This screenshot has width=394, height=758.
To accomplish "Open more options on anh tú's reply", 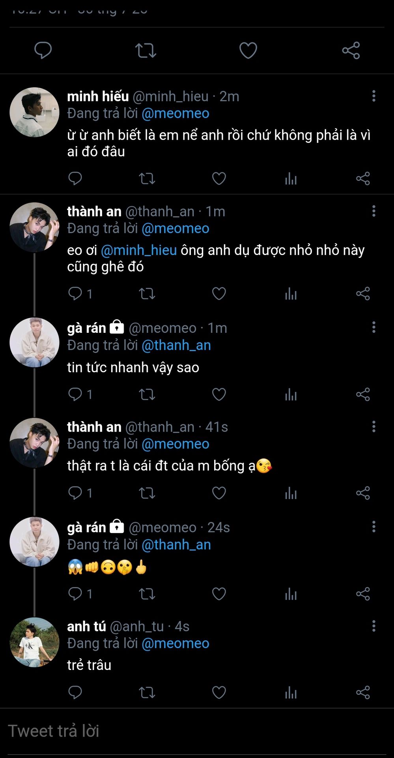I will 373,626.
